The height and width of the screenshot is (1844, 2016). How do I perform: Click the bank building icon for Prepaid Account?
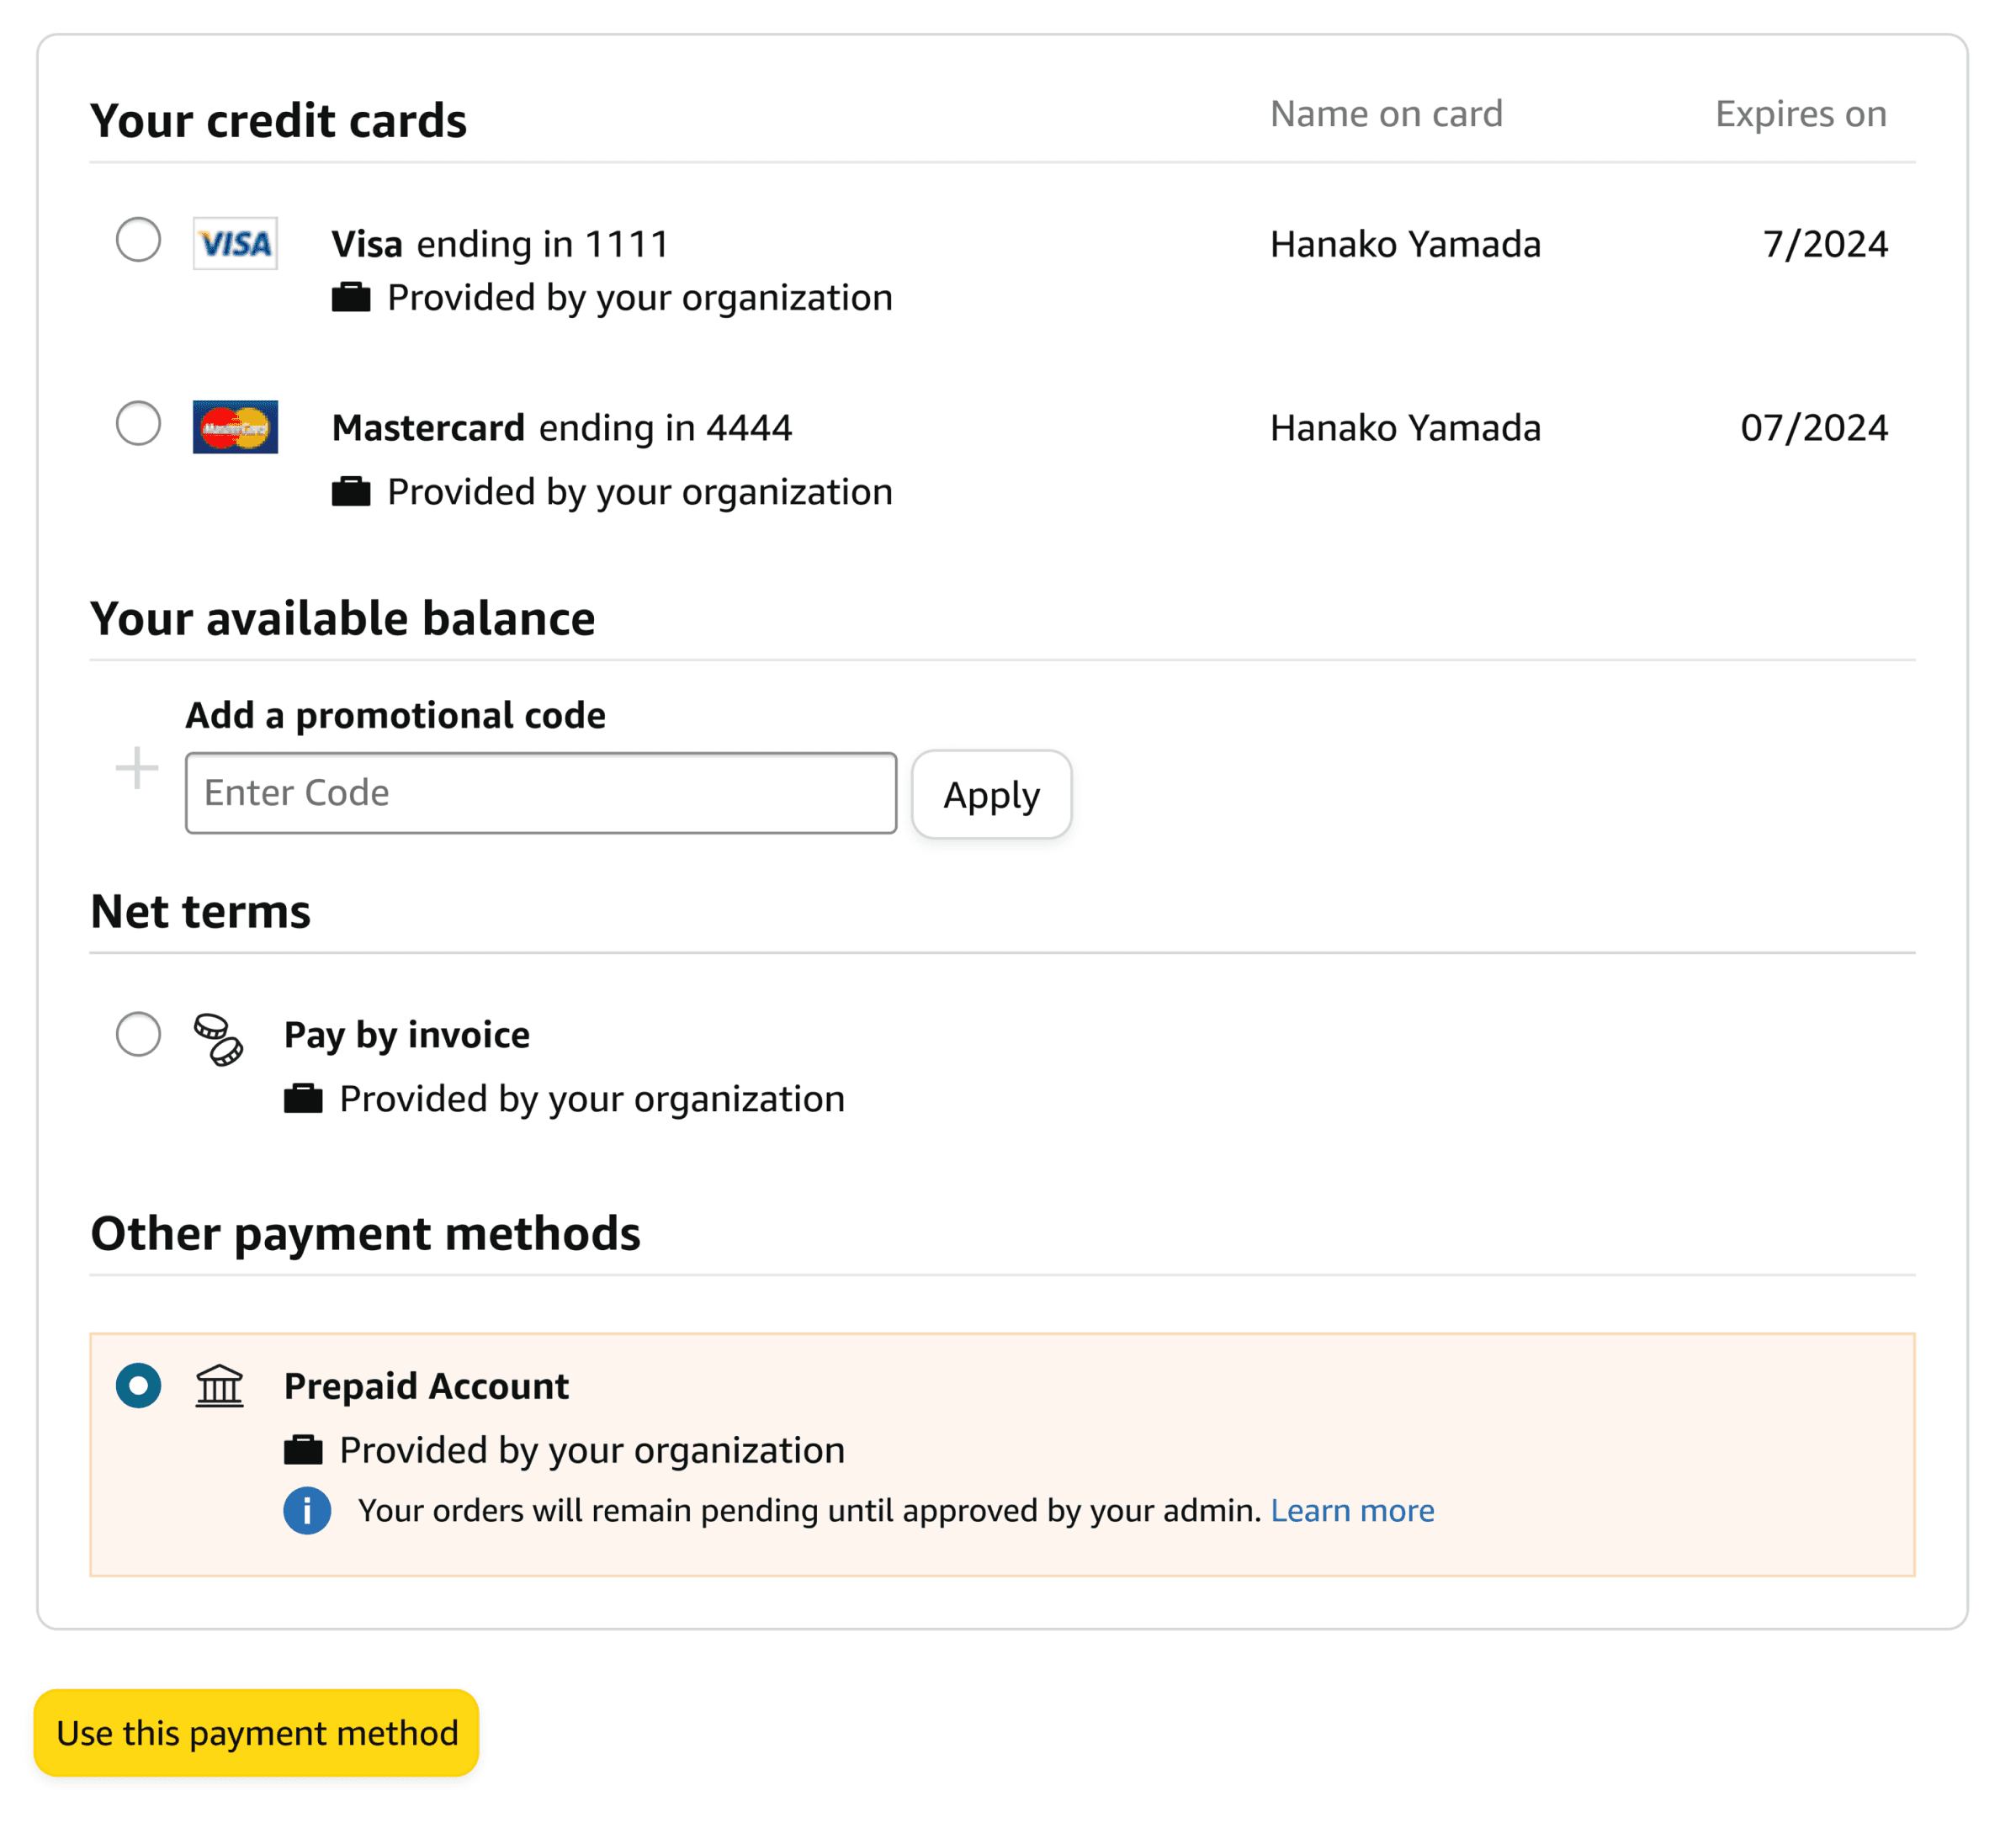point(219,1386)
